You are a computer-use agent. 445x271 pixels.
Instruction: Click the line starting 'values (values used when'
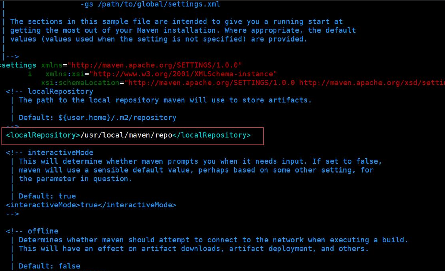pyautogui.click(x=159, y=39)
